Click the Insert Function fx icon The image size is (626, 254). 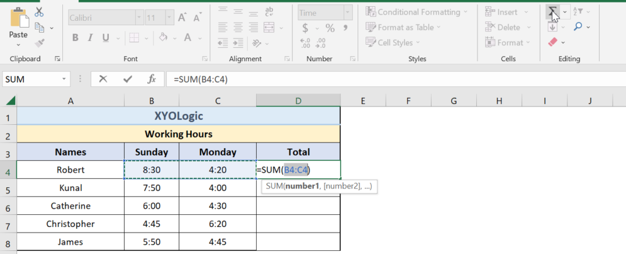pos(152,79)
